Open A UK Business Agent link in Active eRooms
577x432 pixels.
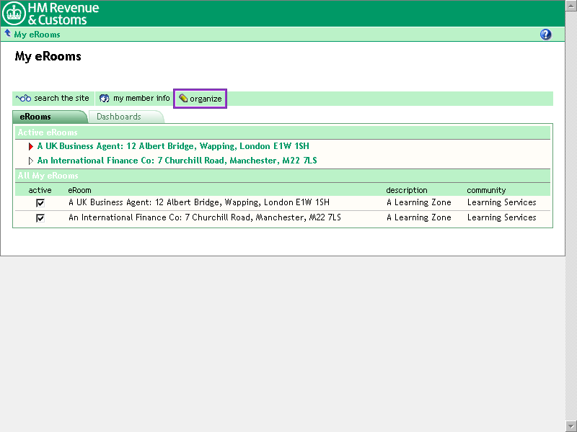tap(173, 146)
